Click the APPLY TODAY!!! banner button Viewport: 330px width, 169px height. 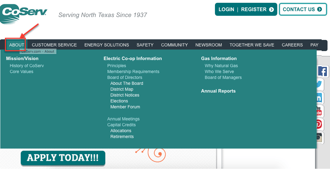point(63,158)
